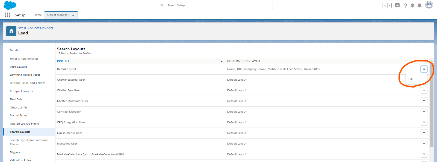Image resolution: width=437 pixels, height=162 pixels.
Task: Open row actions for Contract Manager
Action: coord(424,112)
